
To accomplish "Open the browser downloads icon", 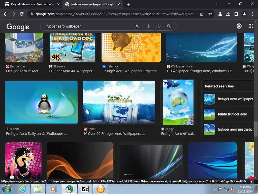I will [x=228, y=14].
